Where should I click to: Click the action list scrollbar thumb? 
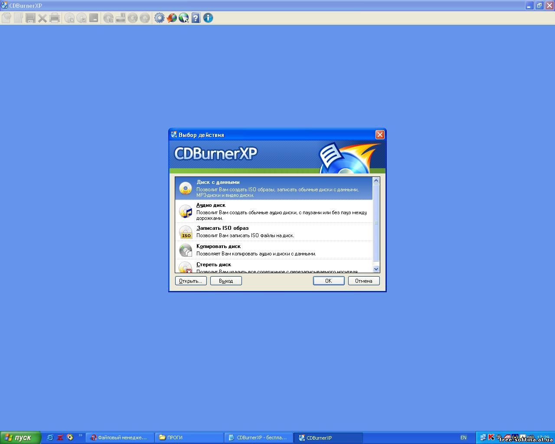(x=376, y=223)
